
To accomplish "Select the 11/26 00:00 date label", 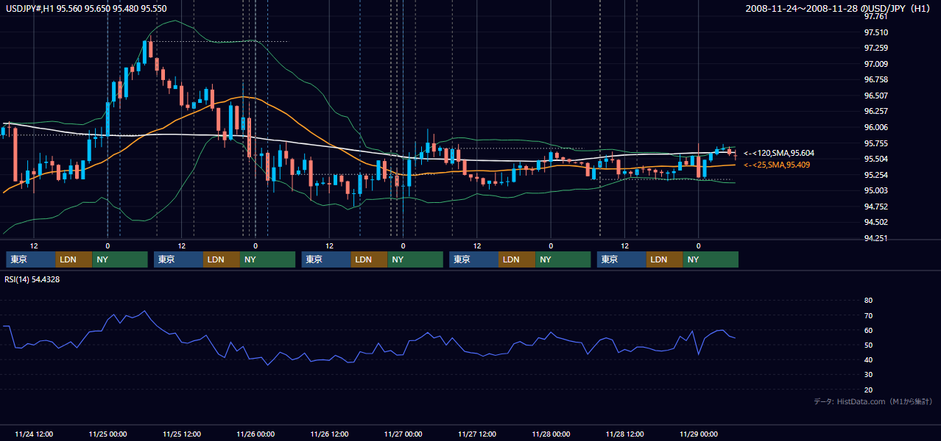I will pos(255,434).
